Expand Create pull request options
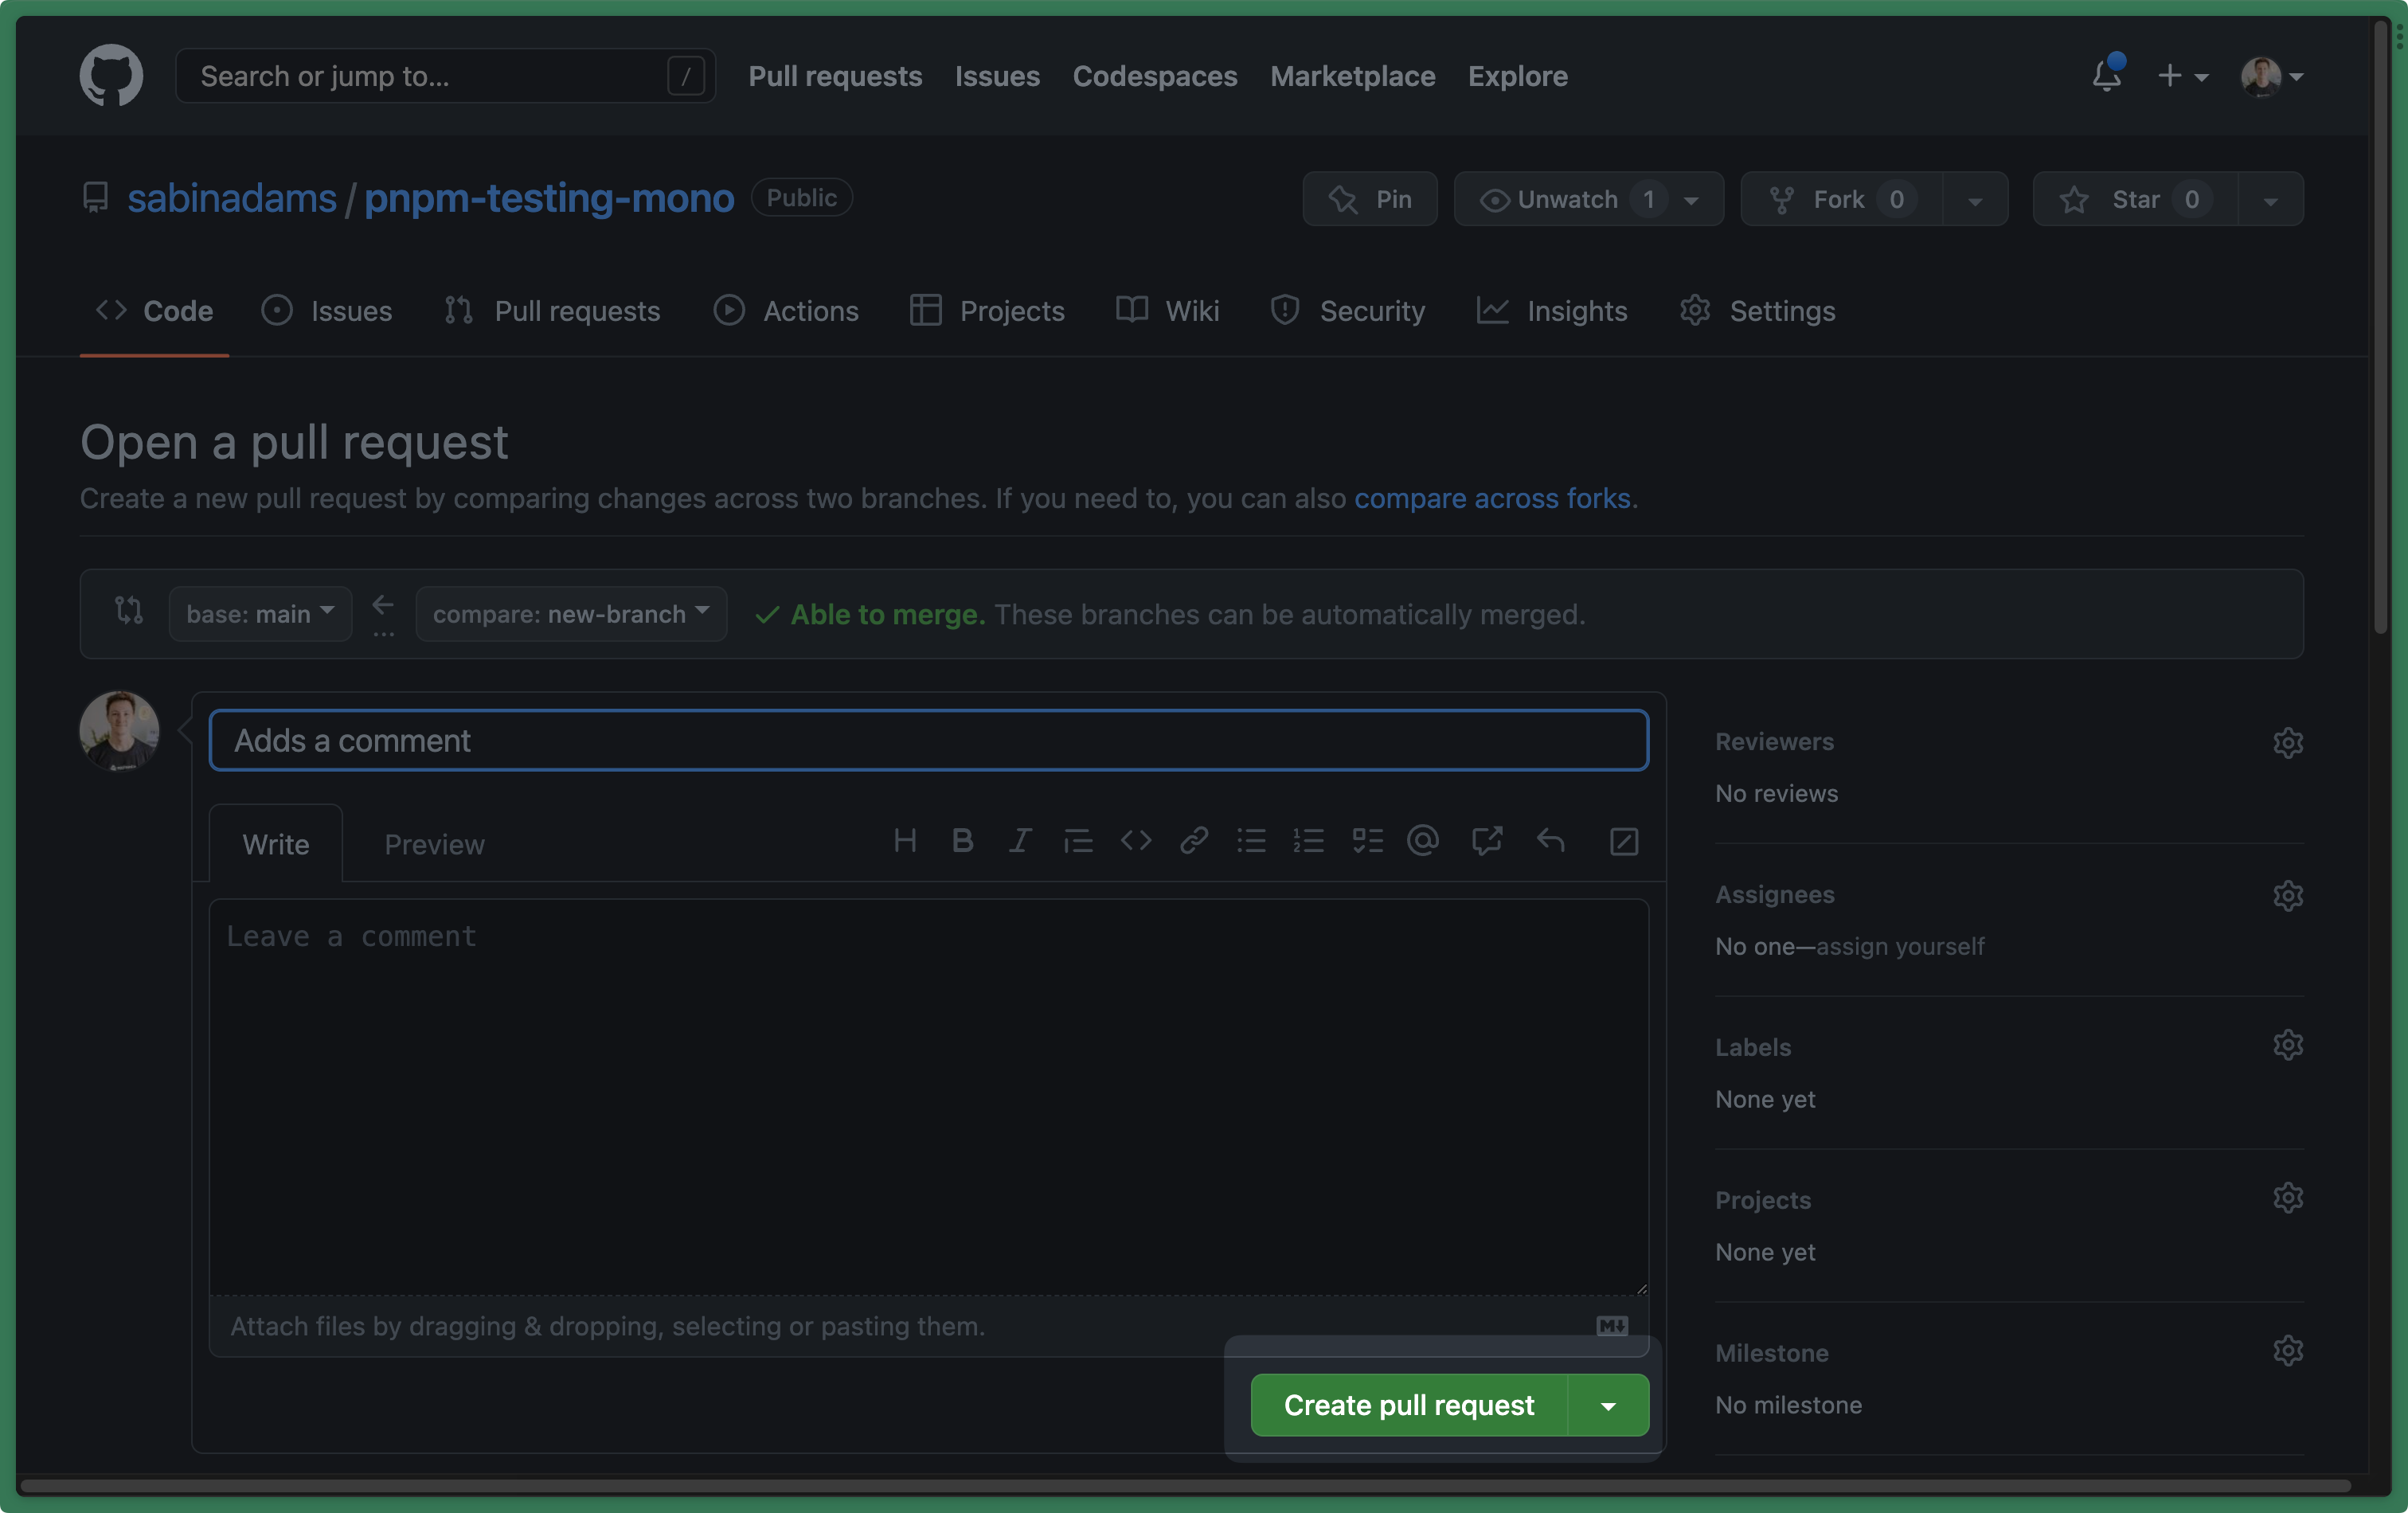2408x1513 pixels. click(1605, 1405)
